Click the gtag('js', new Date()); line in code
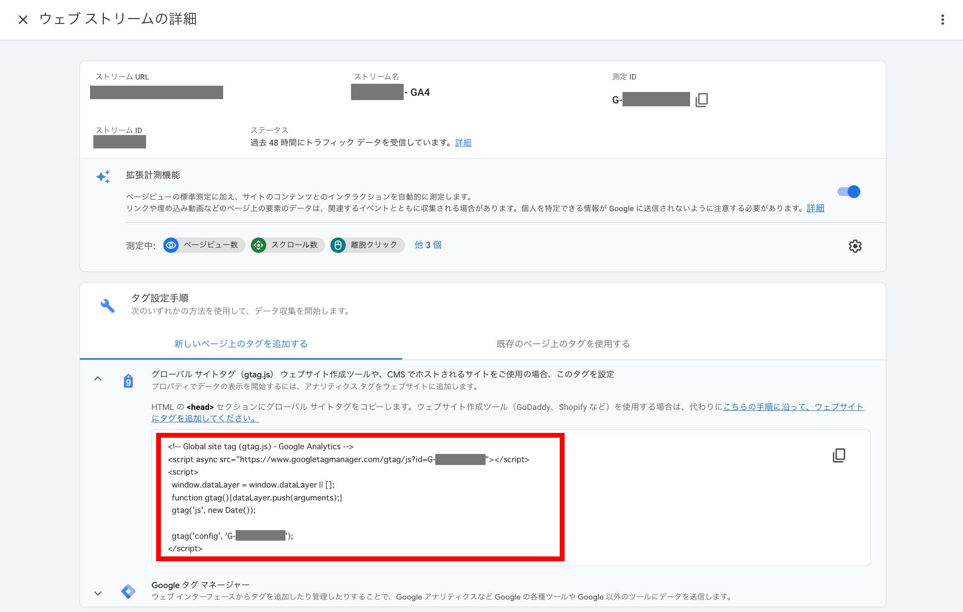The image size is (963, 612). tap(214, 510)
